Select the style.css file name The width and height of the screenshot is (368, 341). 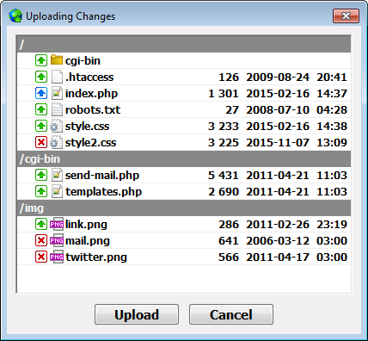88,127
